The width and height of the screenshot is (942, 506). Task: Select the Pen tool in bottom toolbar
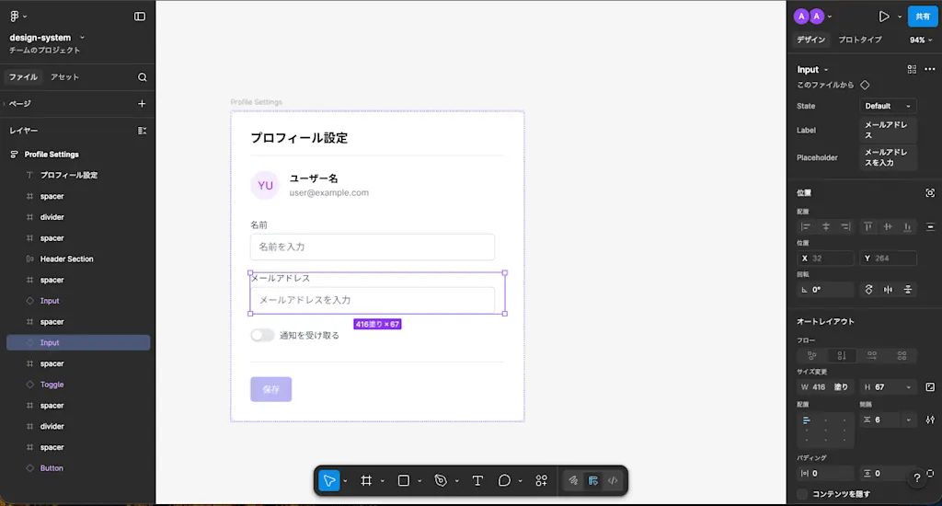[x=441, y=481]
